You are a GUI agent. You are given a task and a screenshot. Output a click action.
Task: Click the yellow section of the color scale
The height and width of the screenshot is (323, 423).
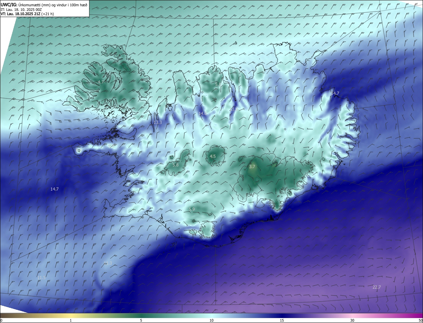coord(71,316)
